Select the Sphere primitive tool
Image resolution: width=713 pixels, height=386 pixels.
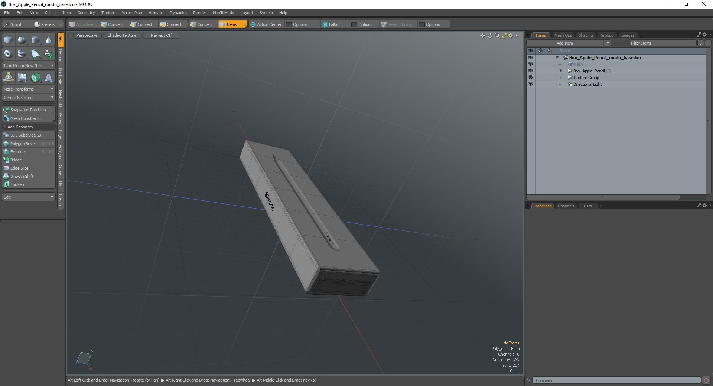22,40
